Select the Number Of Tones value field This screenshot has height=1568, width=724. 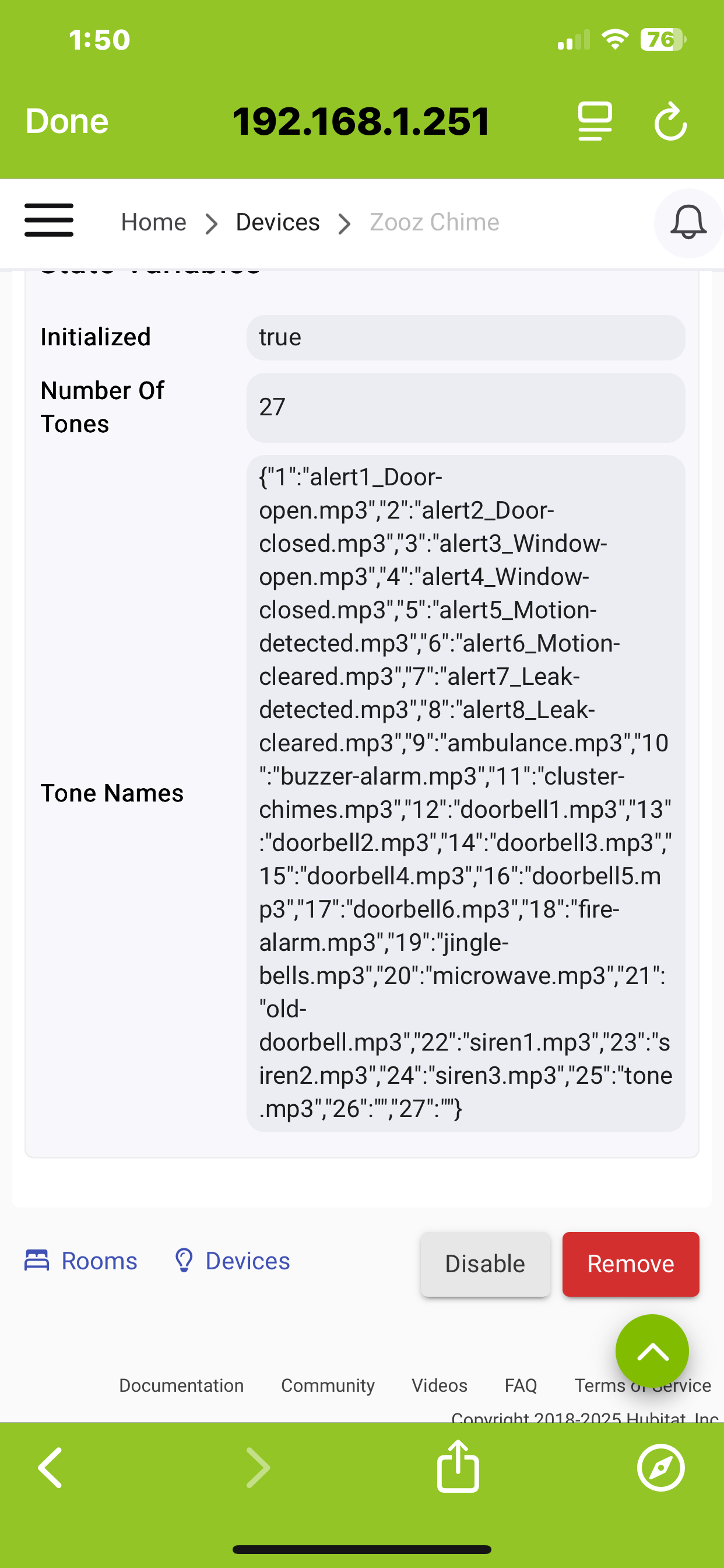point(465,407)
